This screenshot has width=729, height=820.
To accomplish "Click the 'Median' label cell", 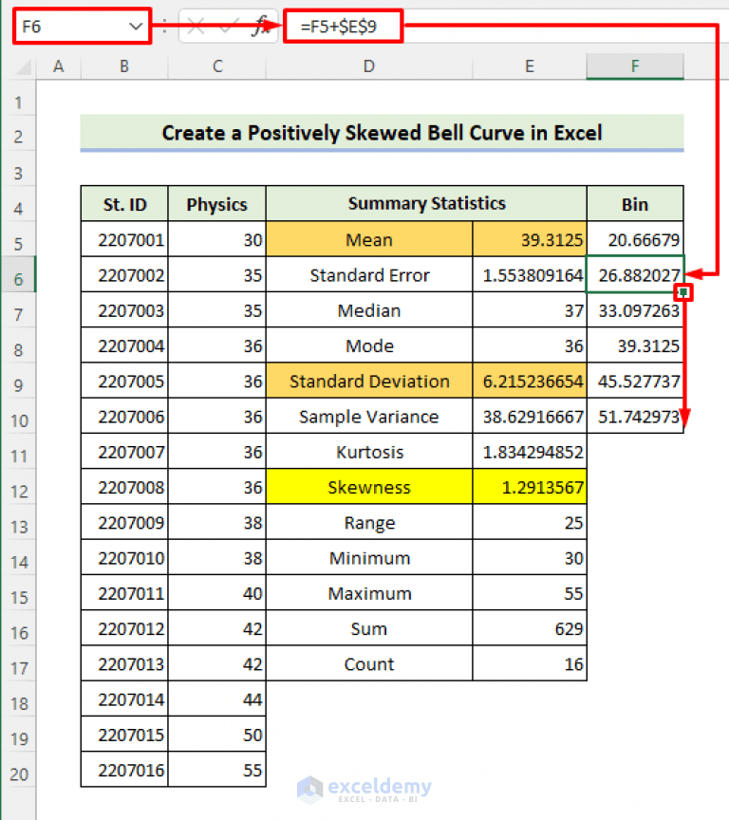I will tap(369, 309).
